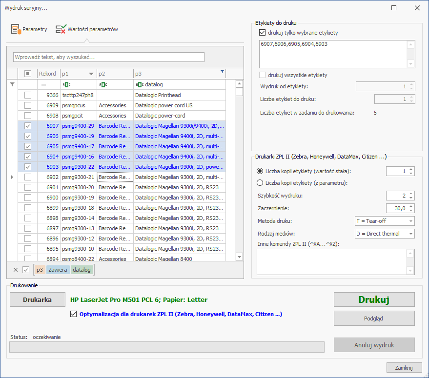Click the filter row funnel icon
Screen dimensions: 429x378
(12, 84)
